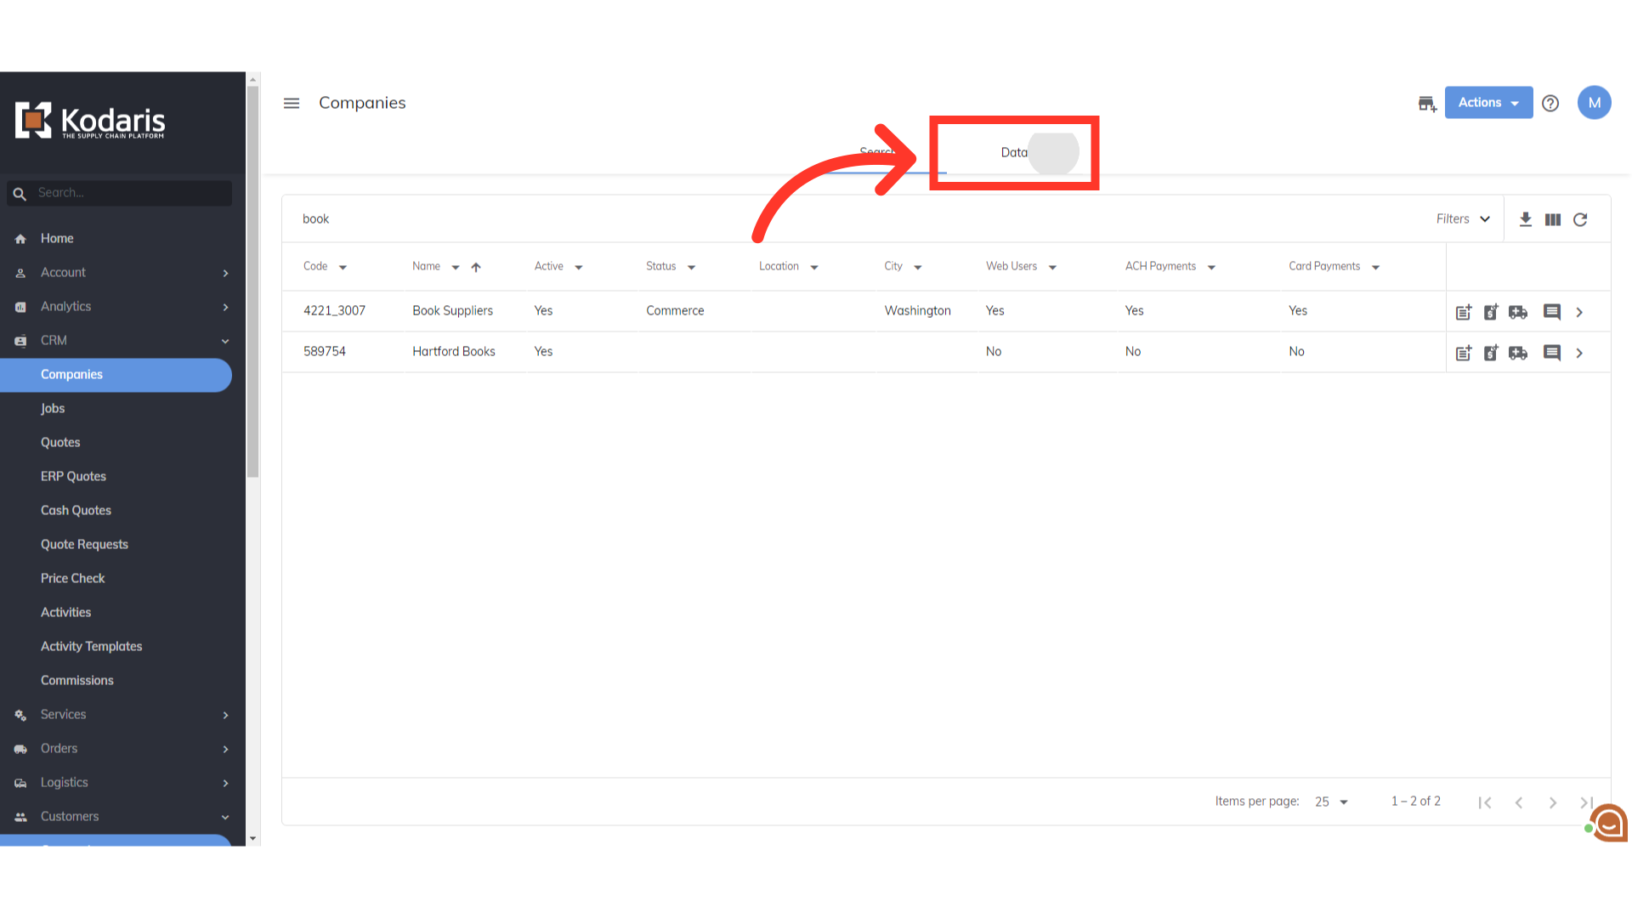Open the column chooser icon
1632x918 pixels.
click(x=1553, y=219)
